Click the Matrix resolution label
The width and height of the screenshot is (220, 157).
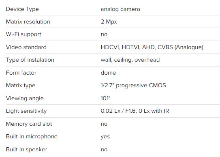(x=28, y=22)
